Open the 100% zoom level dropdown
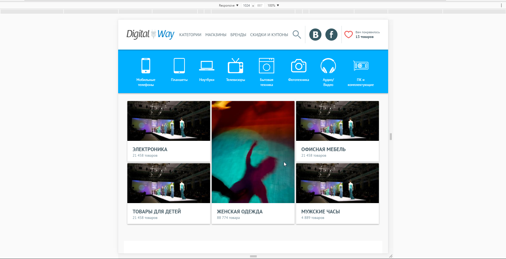The width and height of the screenshot is (506, 259). pyautogui.click(x=273, y=6)
